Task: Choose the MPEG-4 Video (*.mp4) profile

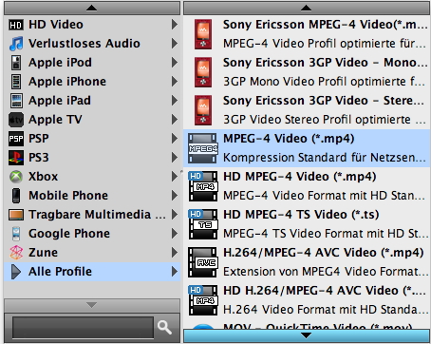Action: [x=307, y=148]
